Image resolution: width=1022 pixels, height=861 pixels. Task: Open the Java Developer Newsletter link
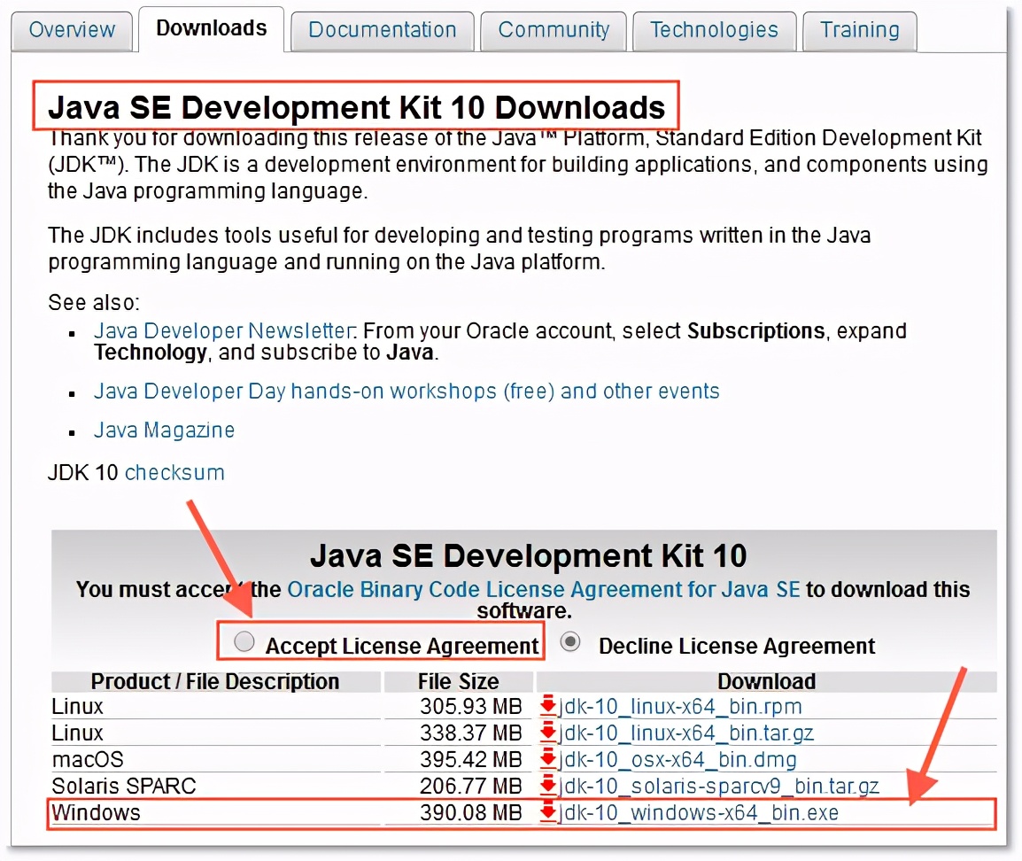click(224, 331)
